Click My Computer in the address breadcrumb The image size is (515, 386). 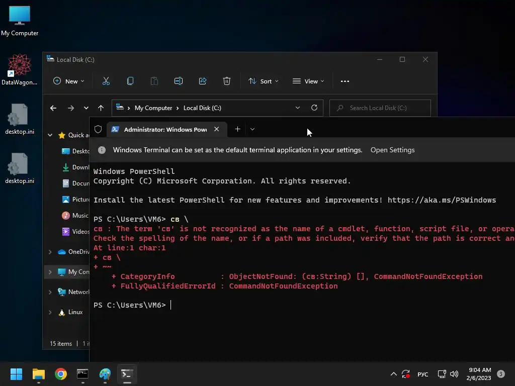tap(153, 108)
